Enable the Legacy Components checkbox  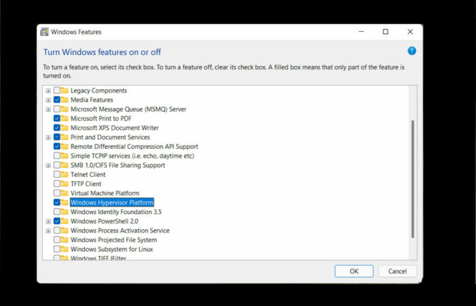56,90
